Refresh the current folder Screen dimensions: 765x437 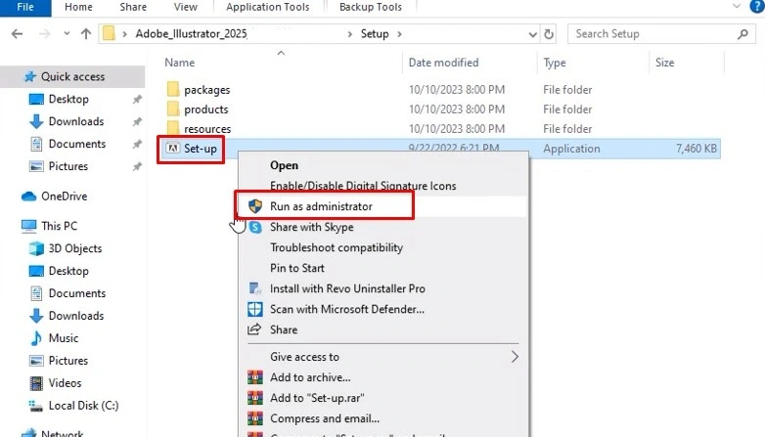point(549,34)
